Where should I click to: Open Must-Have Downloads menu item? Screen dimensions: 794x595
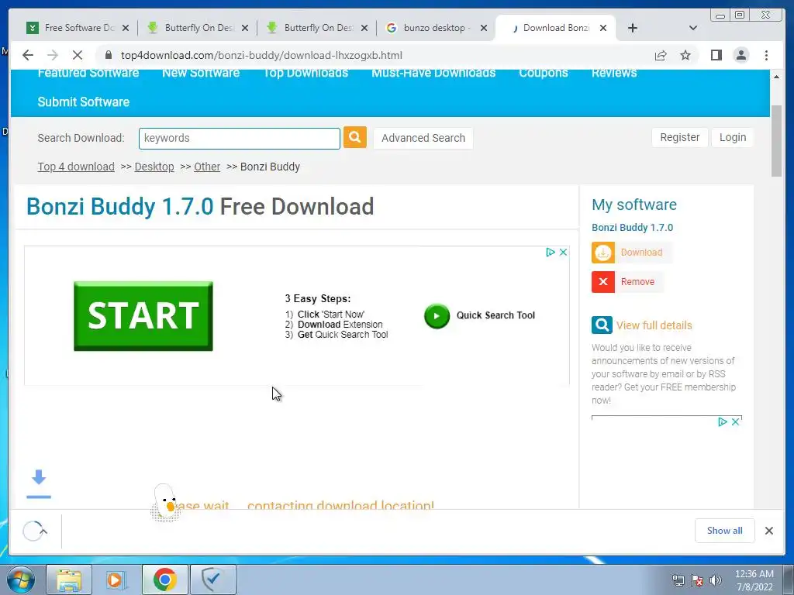click(x=433, y=73)
